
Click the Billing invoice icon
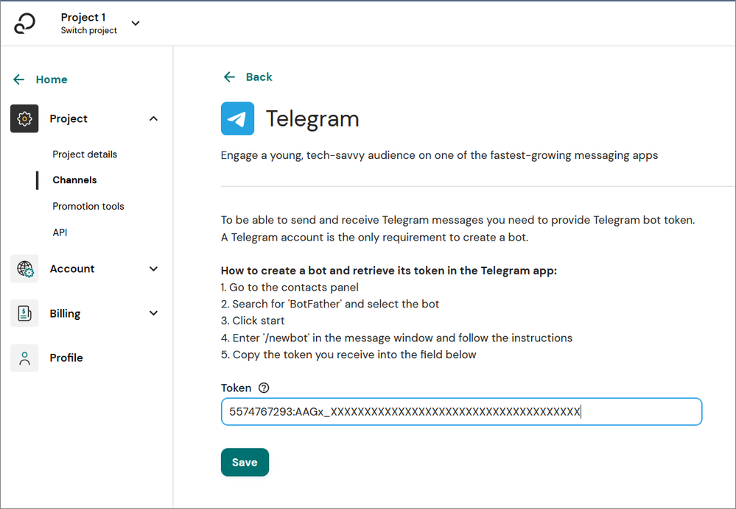24,313
